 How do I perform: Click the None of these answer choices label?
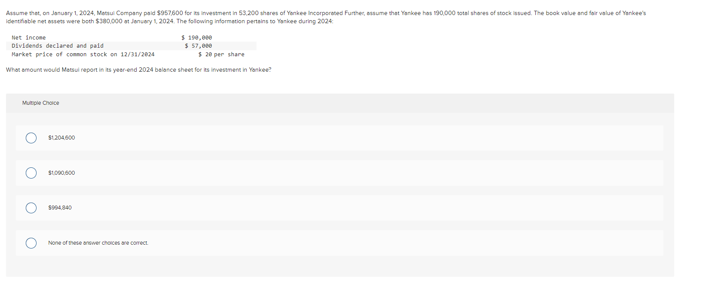tap(98, 243)
